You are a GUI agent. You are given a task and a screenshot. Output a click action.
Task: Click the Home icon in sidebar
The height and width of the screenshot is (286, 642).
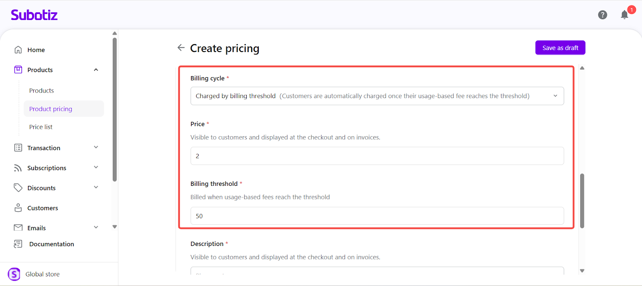click(x=18, y=50)
